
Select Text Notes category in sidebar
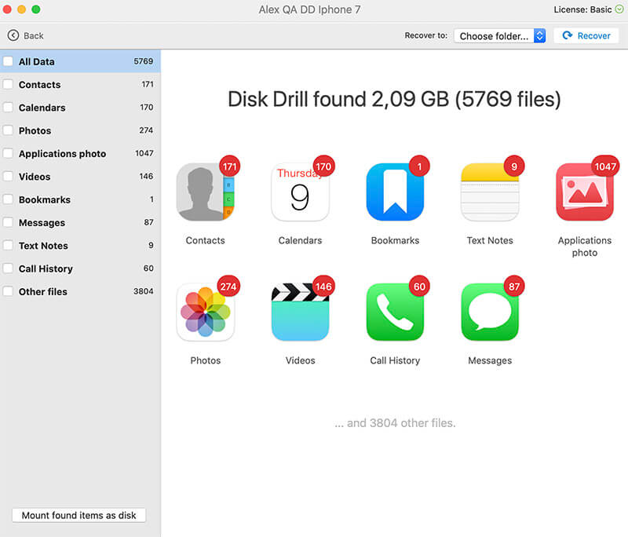pos(80,246)
